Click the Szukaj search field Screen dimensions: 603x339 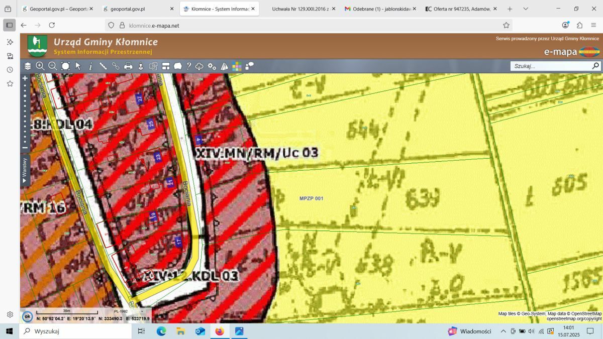[551, 66]
